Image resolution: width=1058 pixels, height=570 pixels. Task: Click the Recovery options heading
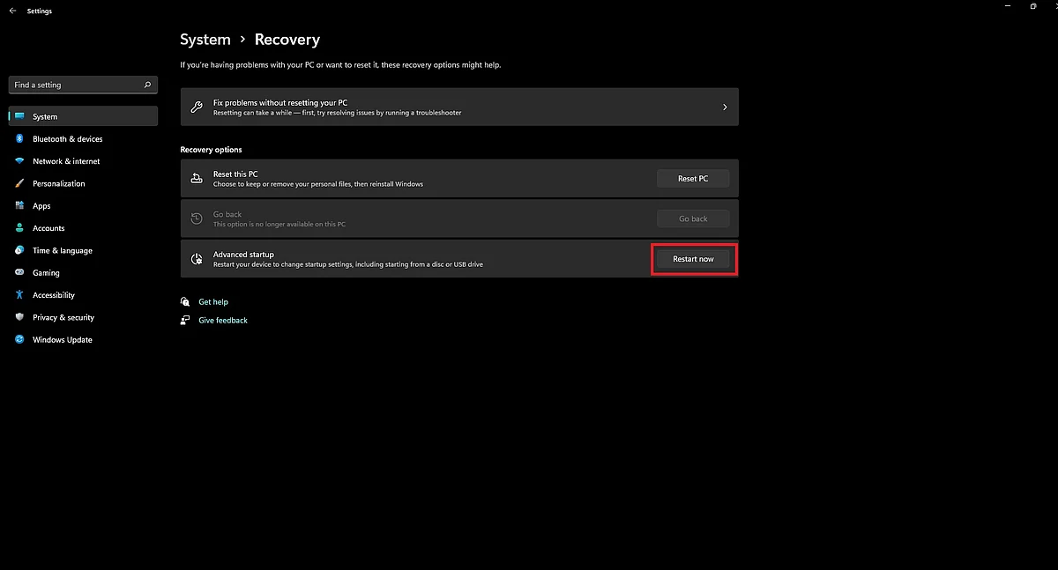pyautogui.click(x=211, y=150)
